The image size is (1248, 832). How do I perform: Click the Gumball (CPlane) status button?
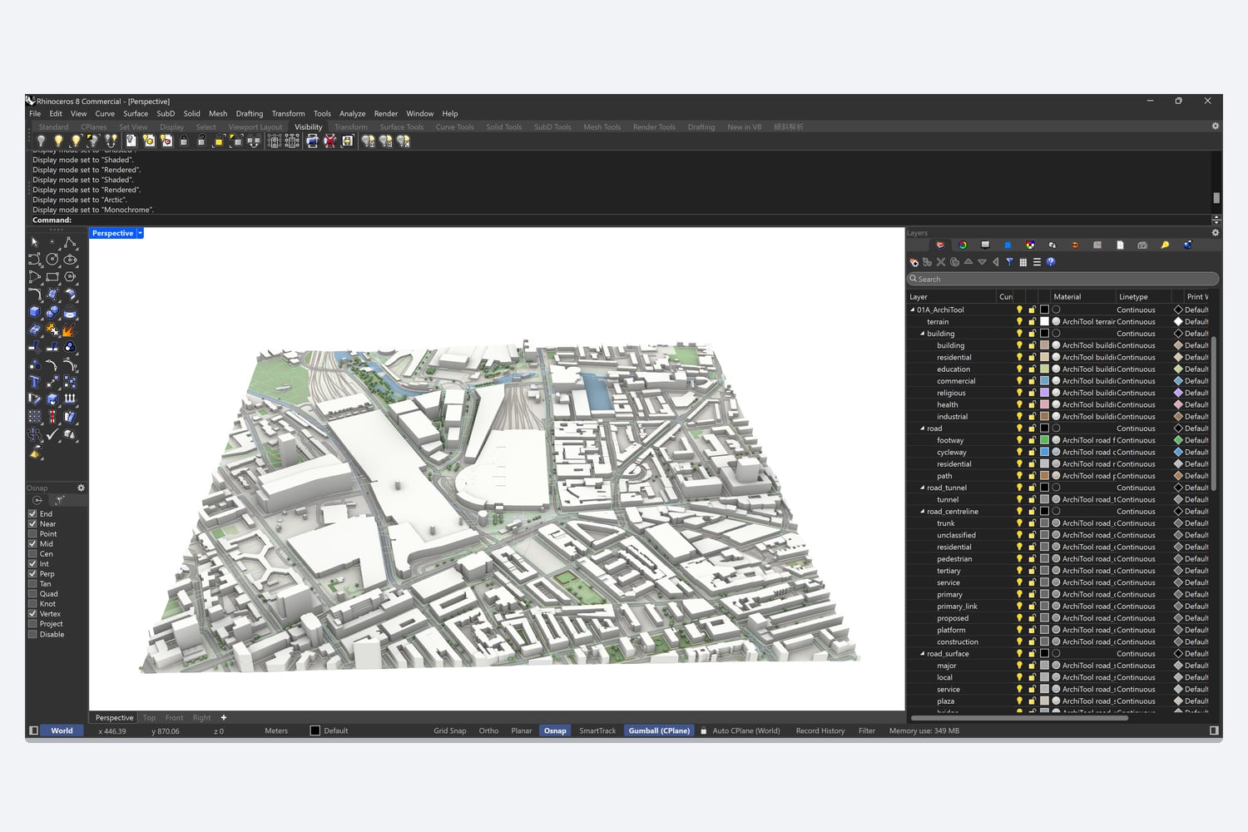click(659, 731)
